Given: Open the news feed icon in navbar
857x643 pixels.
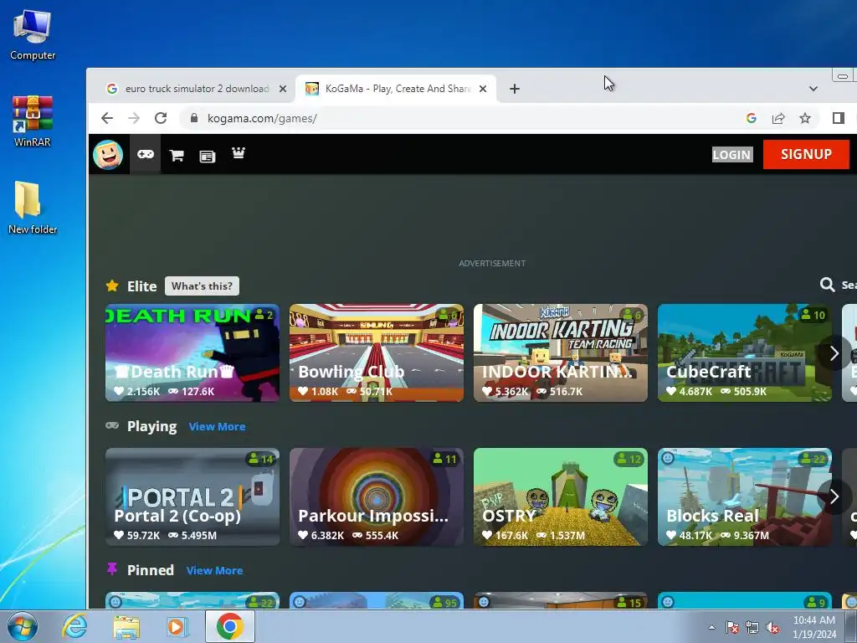Looking at the screenshot, I should (x=208, y=157).
